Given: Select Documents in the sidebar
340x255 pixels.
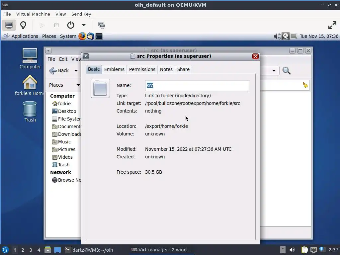Looking at the screenshot, I should click(67, 127).
